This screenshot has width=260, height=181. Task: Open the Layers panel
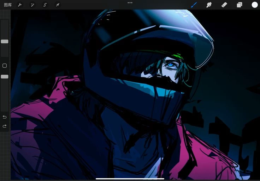[239, 5]
